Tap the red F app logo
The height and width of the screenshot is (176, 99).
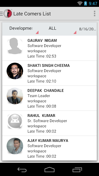[8, 13]
